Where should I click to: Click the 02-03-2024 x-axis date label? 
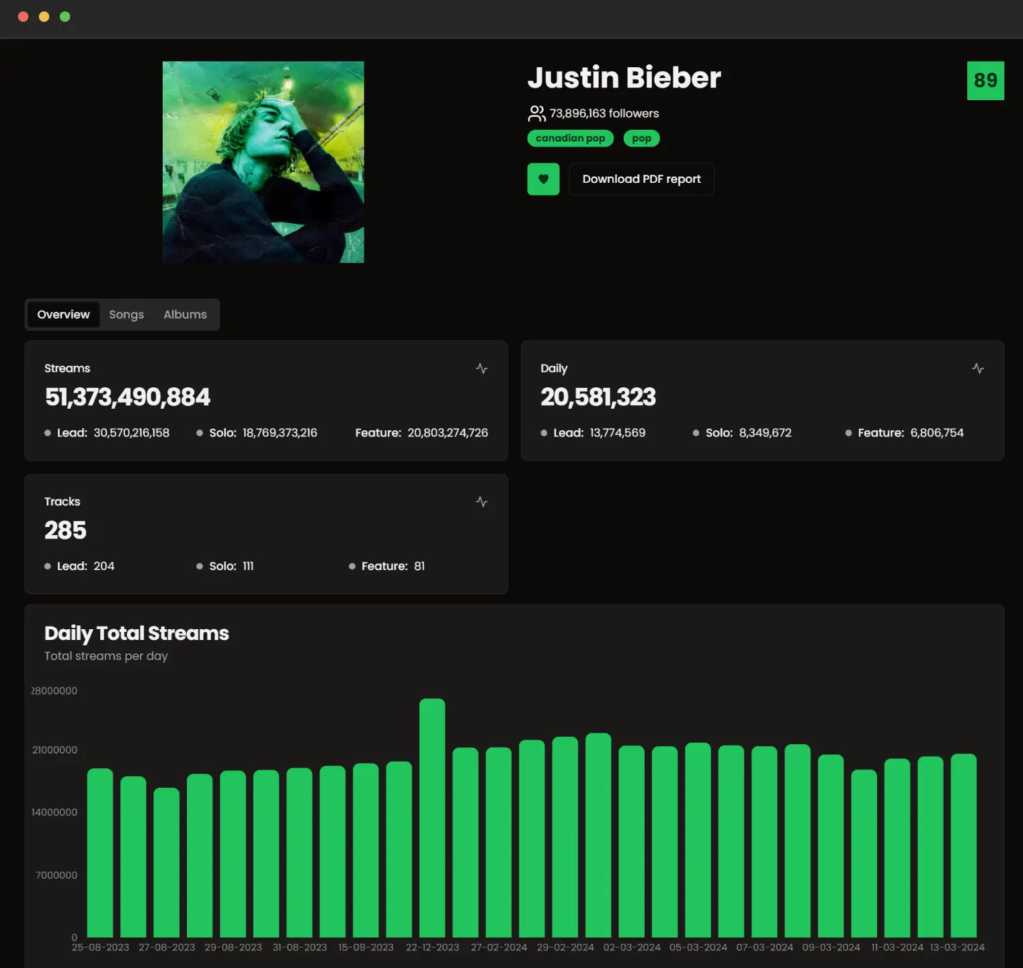pos(632,947)
